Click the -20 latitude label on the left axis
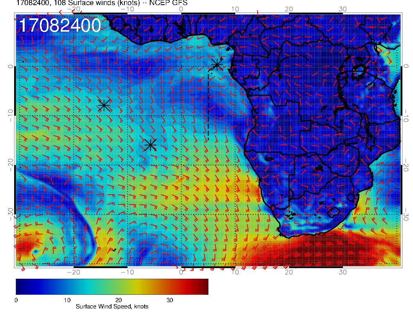The height and width of the screenshot is (319, 413). point(10,165)
